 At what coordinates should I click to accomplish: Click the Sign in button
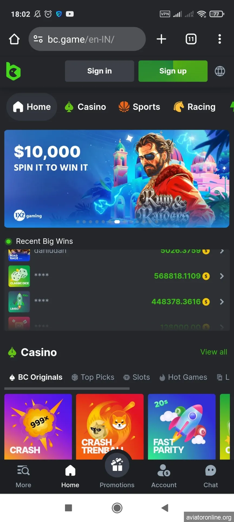point(99,71)
